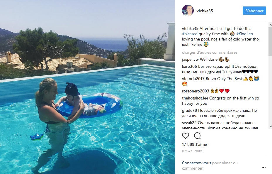View the 17 889 J'aime likes list

194,144
